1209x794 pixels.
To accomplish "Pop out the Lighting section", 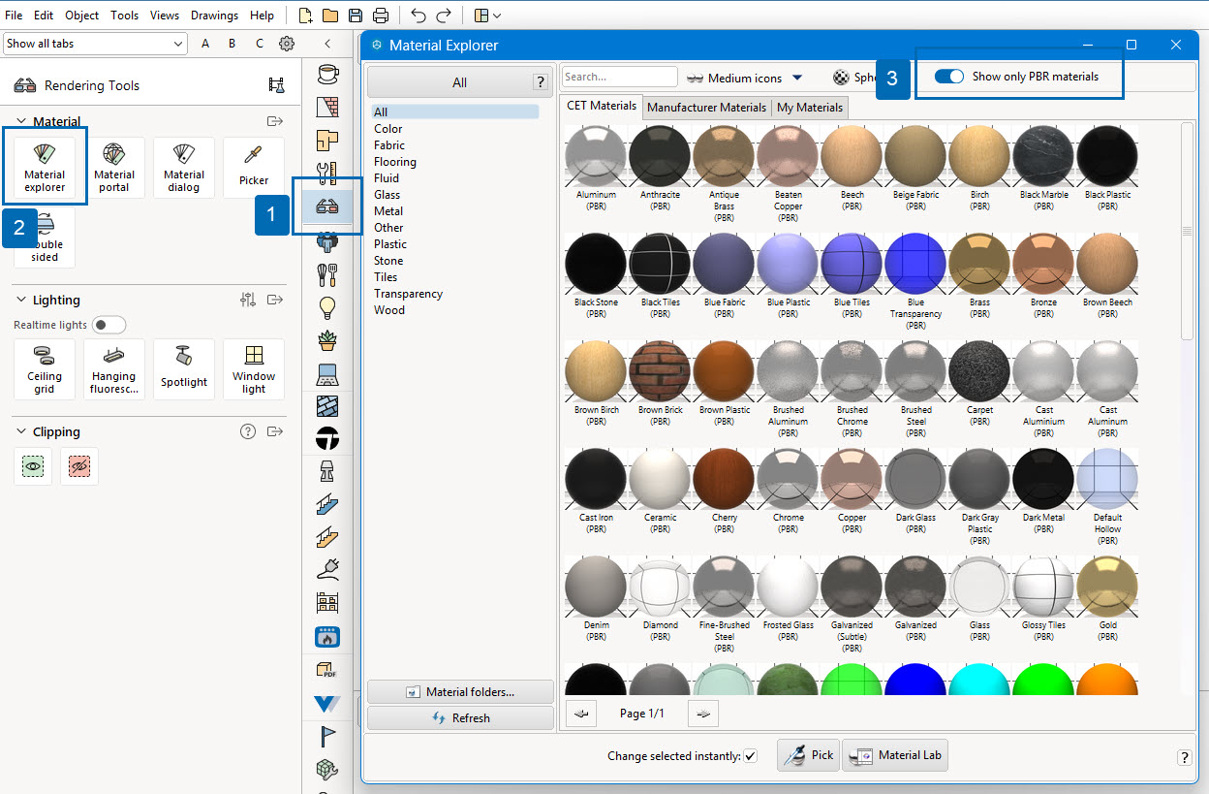I will [275, 301].
